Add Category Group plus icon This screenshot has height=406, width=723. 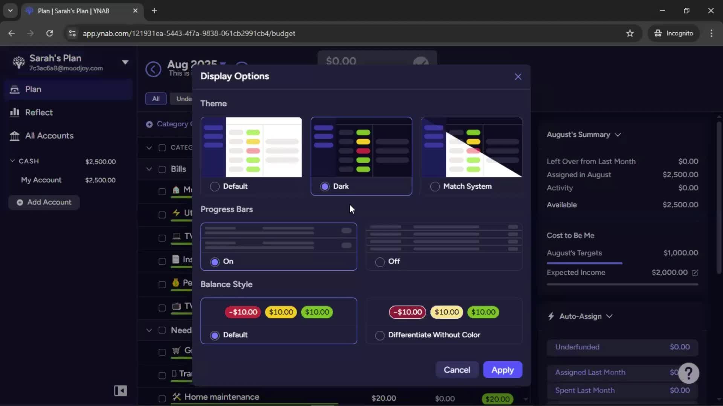point(149,124)
